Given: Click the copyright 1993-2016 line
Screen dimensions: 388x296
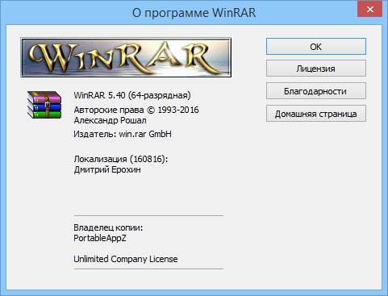Looking at the screenshot, I should tap(136, 110).
